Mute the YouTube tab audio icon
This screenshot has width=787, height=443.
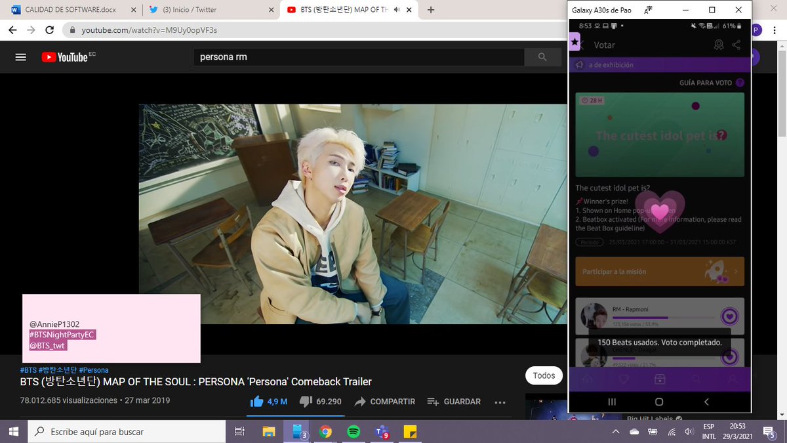coord(396,10)
